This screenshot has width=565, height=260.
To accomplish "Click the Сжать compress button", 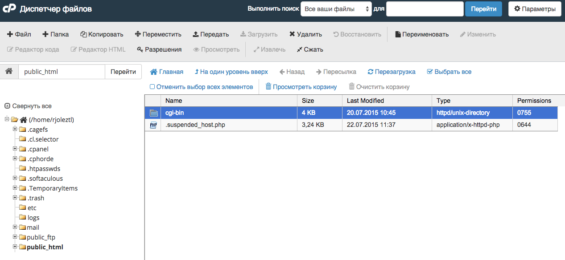I will [310, 49].
